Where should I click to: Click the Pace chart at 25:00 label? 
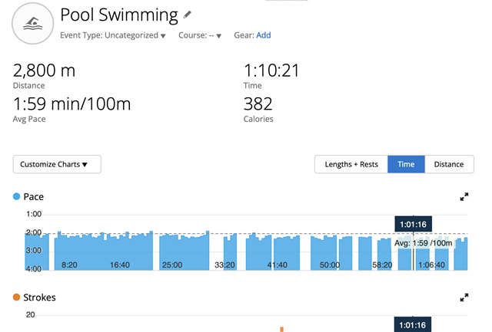171,265
